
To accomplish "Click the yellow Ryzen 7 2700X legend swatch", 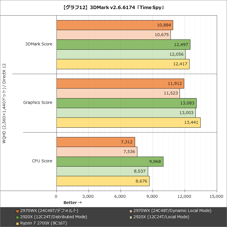I will coord(18,223).
